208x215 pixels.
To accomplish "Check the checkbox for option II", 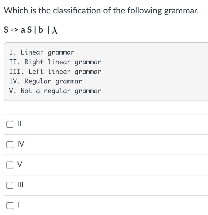I will pos(10,124).
